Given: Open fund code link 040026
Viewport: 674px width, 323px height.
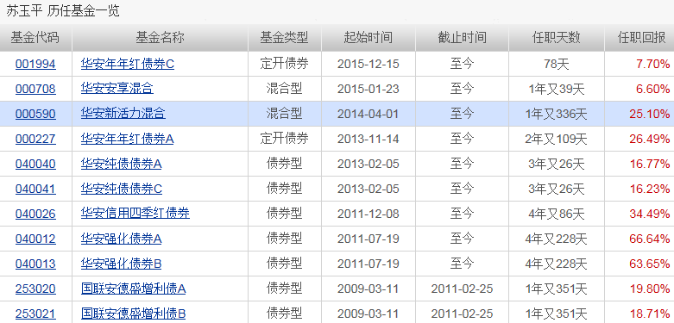Looking at the screenshot, I should [35, 214].
